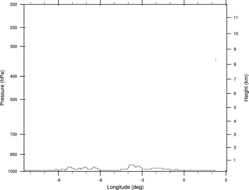Click the -9 longitude tick label
This screenshot has width=249, height=190.
pos(58,180)
